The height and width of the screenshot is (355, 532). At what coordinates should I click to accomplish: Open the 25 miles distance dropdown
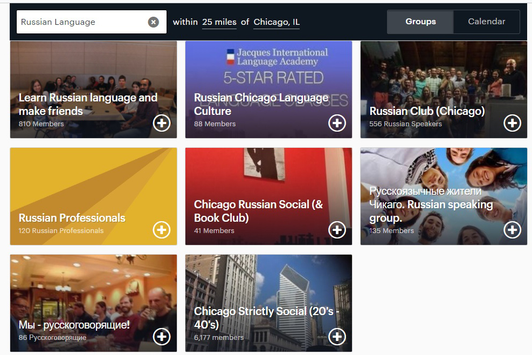(219, 22)
